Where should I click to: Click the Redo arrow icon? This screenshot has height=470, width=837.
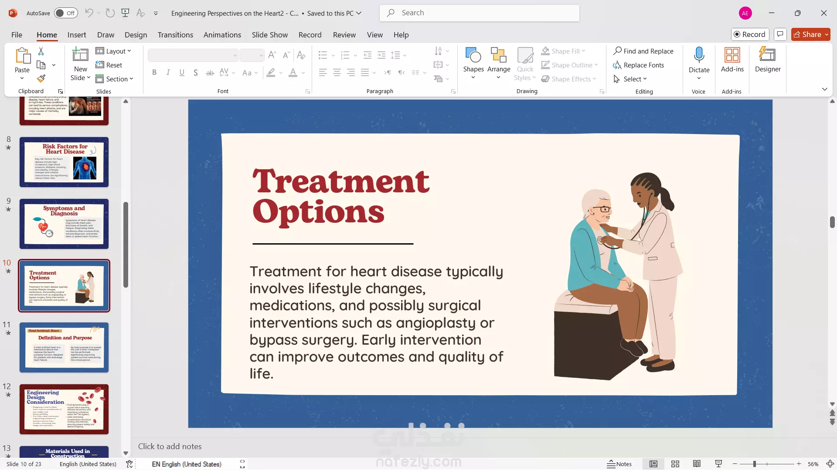[x=110, y=13]
